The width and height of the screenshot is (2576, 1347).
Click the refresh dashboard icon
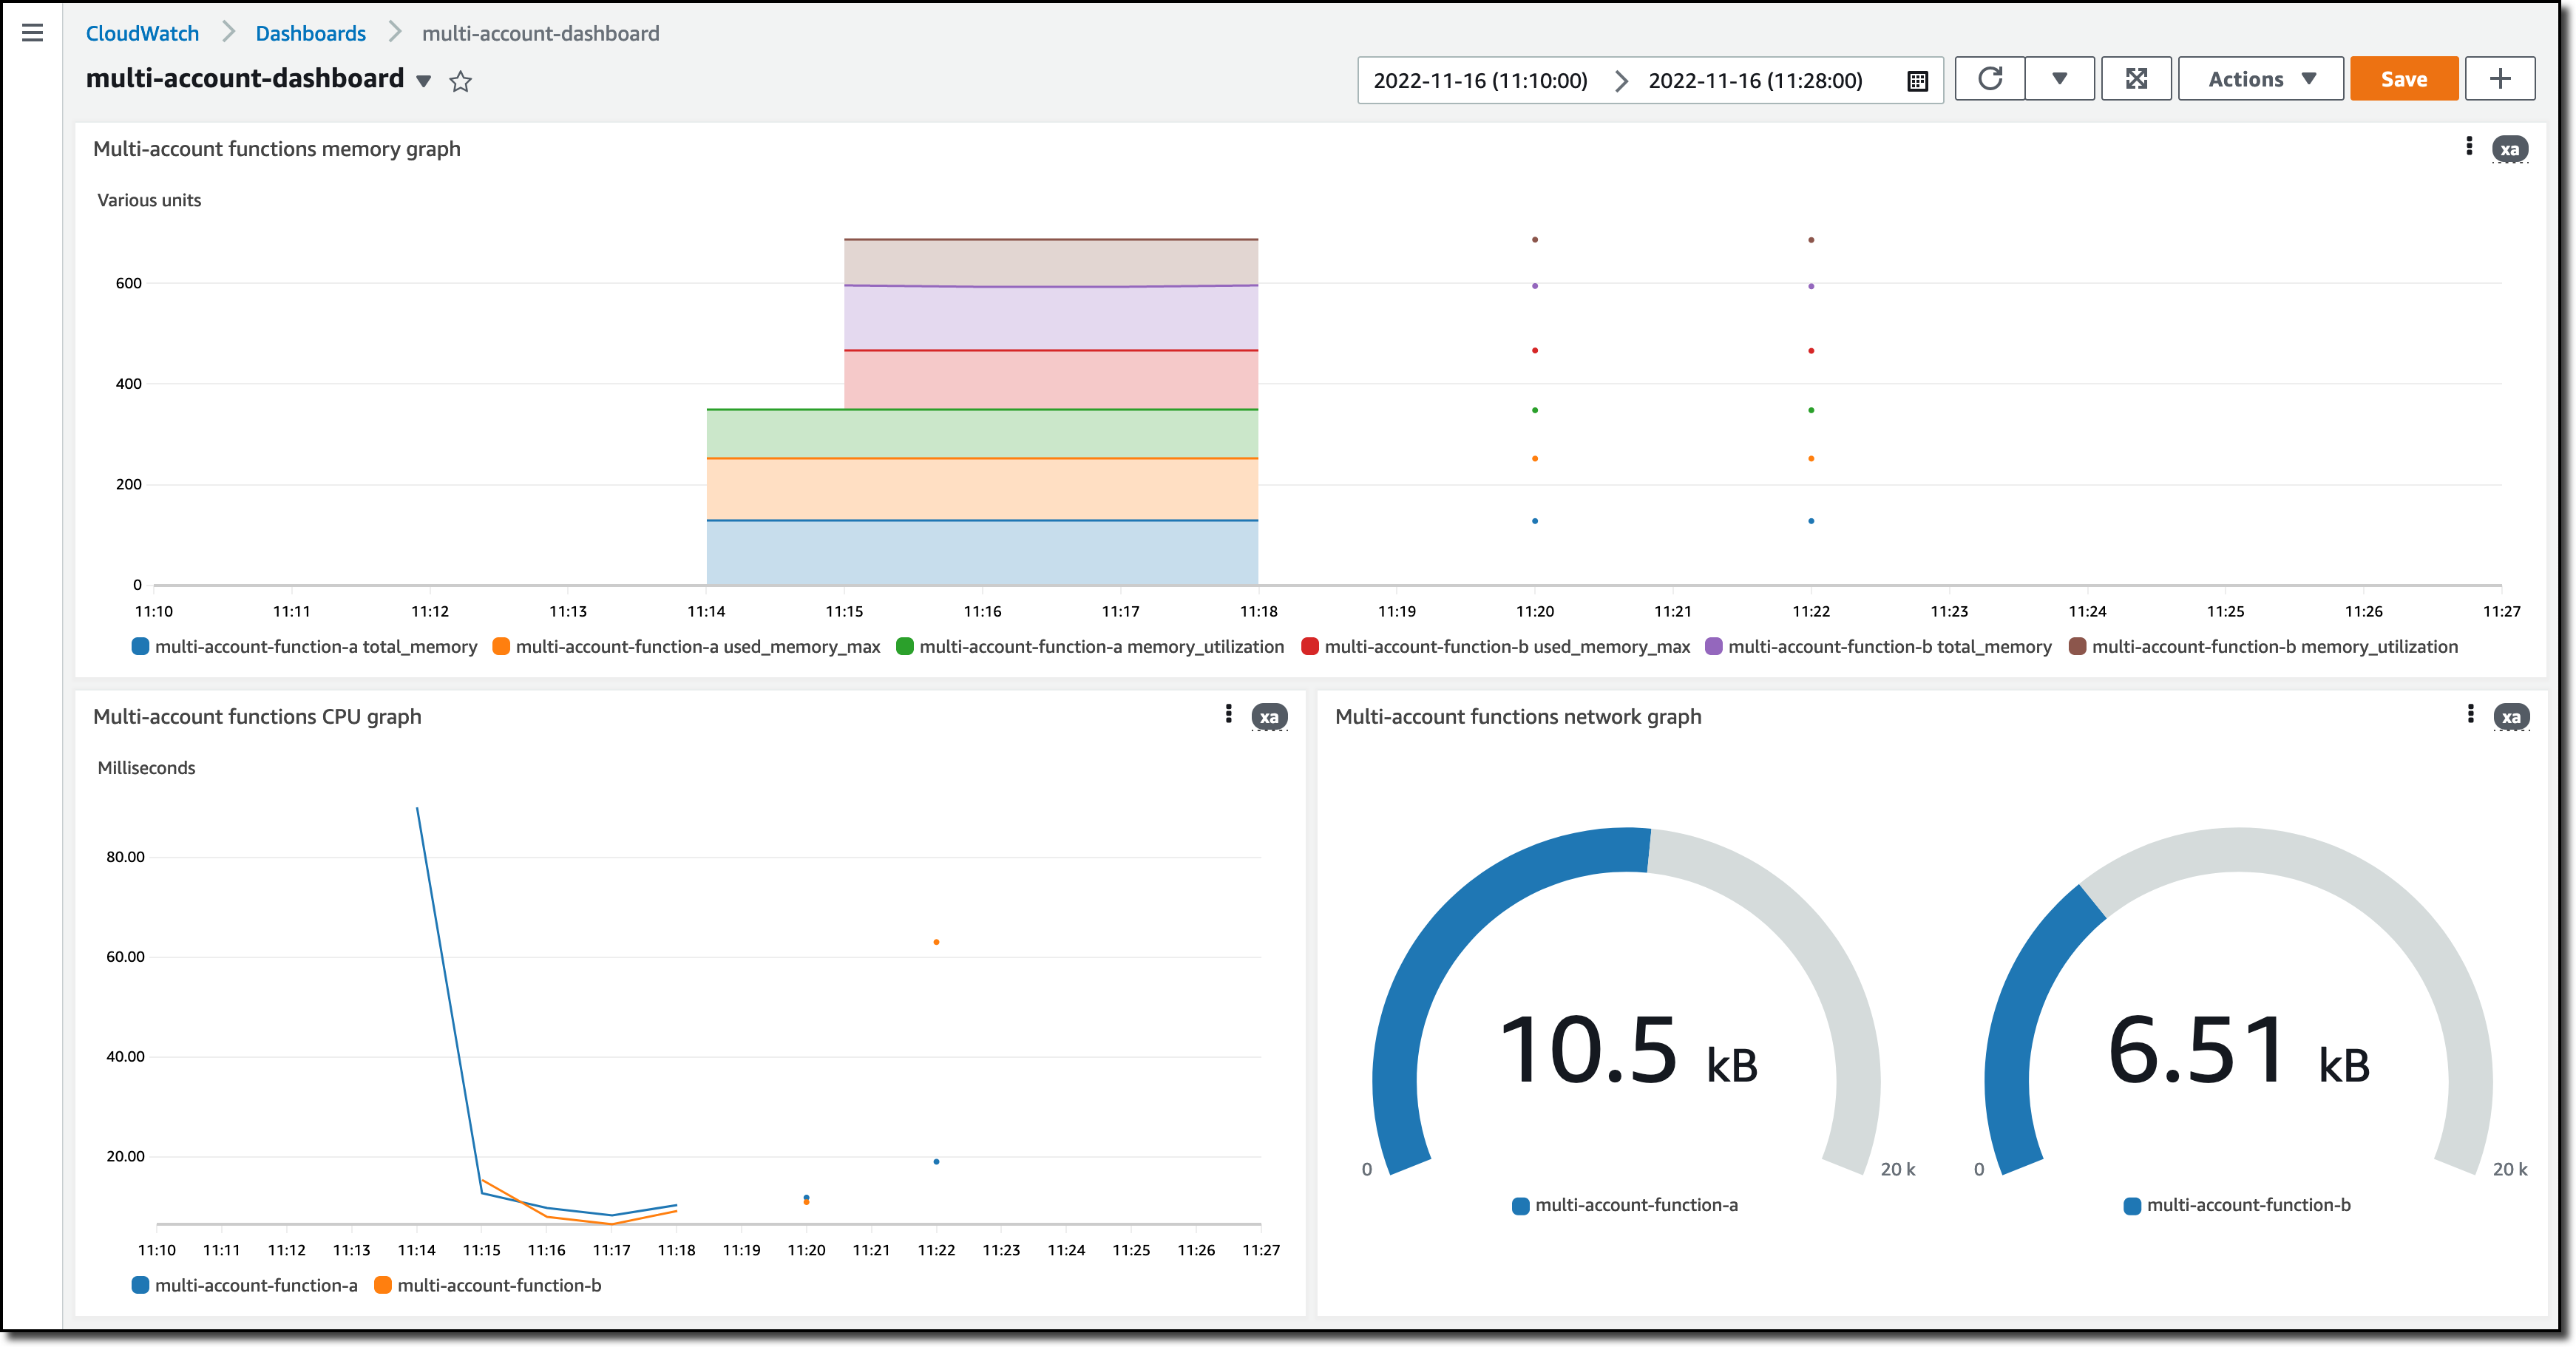1989,79
